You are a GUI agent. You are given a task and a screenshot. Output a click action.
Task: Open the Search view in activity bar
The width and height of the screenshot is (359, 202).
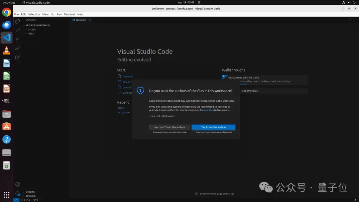(x=18, y=30)
